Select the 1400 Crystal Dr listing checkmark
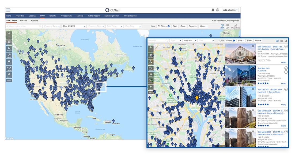 [x=286, y=89]
